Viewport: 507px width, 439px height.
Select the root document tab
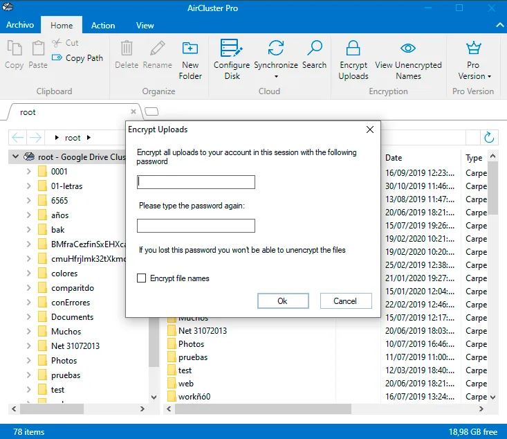click(x=75, y=112)
